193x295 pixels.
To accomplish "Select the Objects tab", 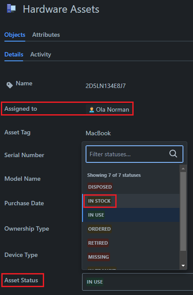I will [15, 35].
